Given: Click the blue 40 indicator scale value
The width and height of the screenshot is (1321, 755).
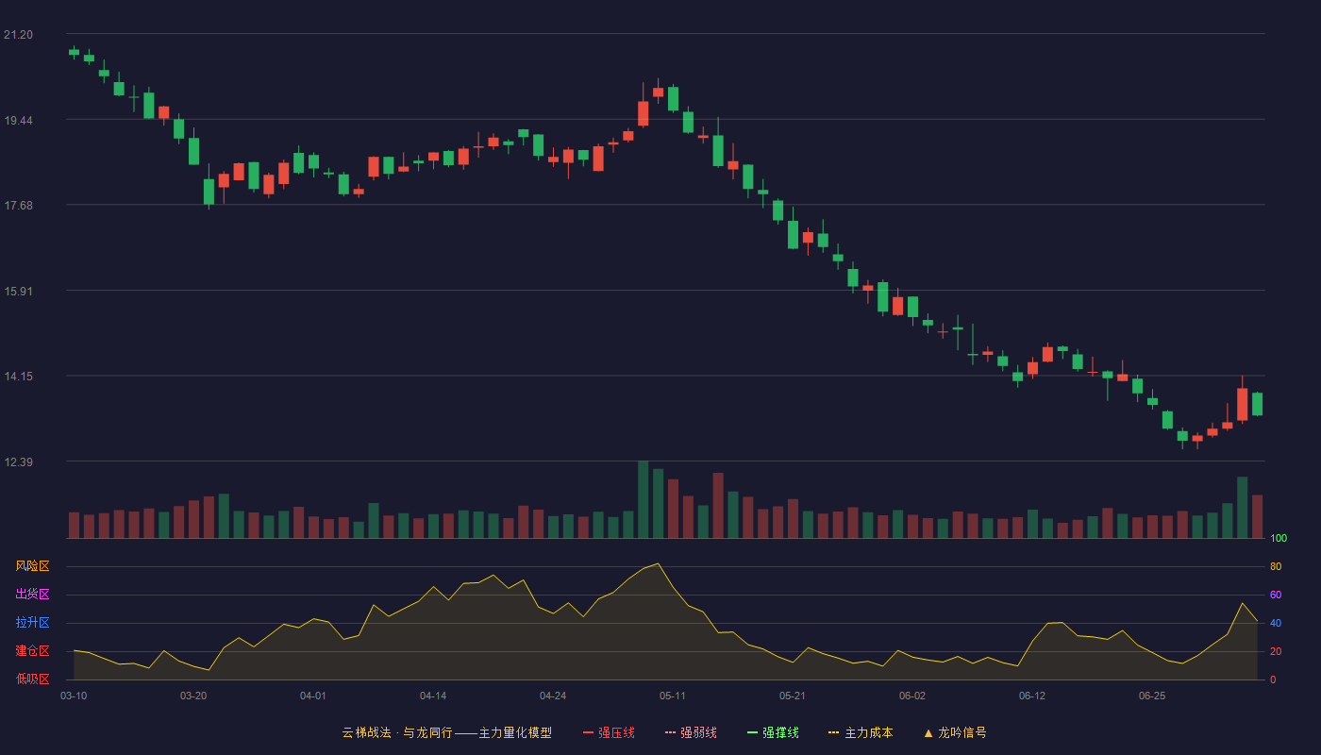Looking at the screenshot, I should pos(1276,624).
